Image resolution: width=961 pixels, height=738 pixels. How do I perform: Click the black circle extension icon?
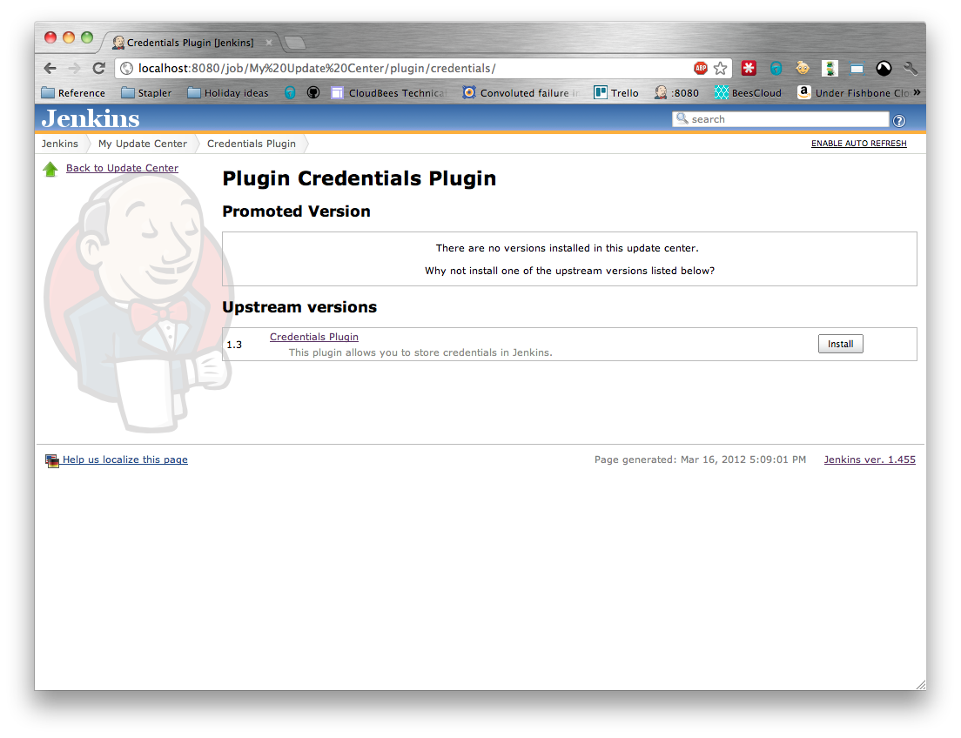click(884, 68)
